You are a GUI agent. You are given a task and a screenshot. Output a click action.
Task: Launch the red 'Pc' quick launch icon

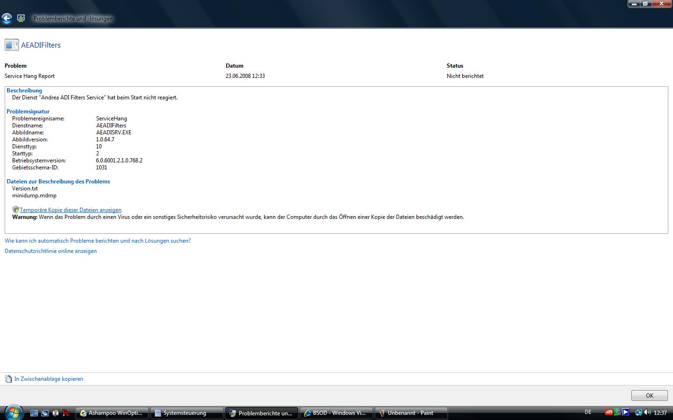(x=66, y=413)
